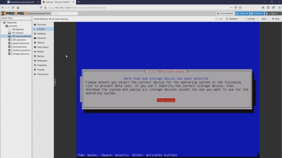Open the Hardware panel for the VM
282x158 pixels.
(x=41, y=34)
